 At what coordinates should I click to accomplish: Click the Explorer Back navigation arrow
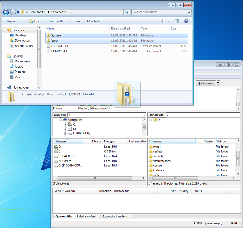pos(6,12)
